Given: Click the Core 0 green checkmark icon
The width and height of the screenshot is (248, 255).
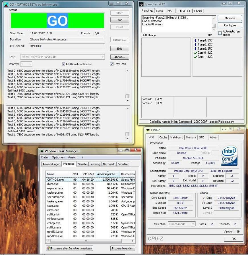Looking at the screenshot, I should point(196,53).
